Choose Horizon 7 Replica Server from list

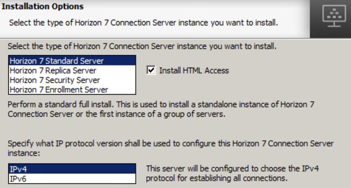point(53,71)
